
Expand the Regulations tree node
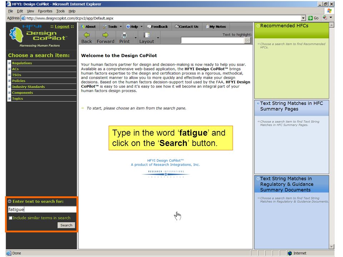coord(9,63)
